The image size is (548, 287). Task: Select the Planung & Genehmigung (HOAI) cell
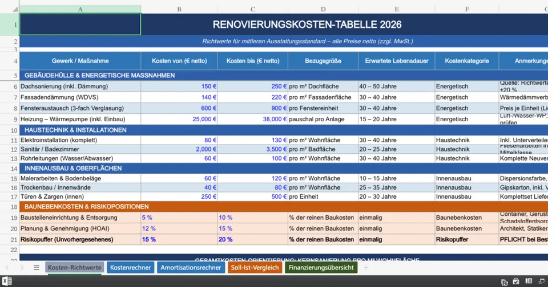point(80,228)
